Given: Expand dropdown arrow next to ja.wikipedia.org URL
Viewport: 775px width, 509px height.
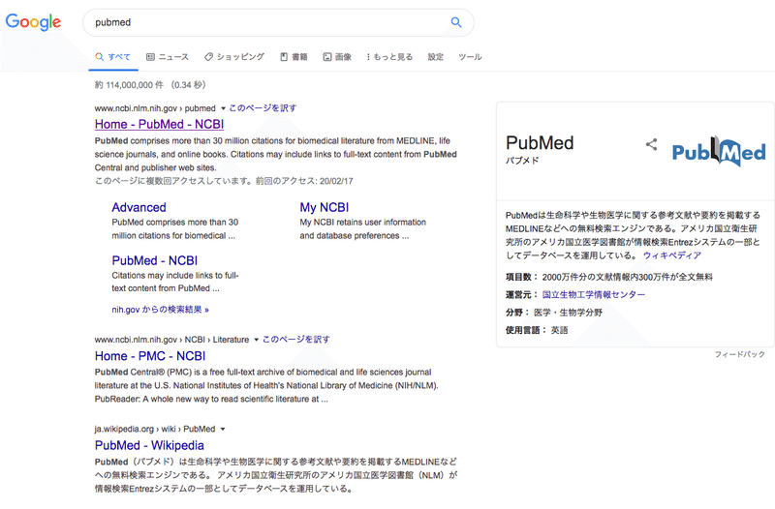Looking at the screenshot, I should (223, 429).
